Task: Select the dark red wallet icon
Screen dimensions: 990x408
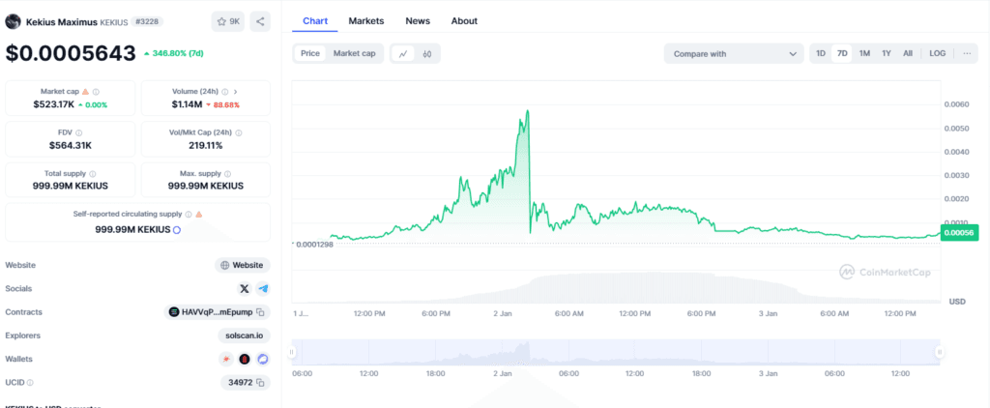Action: pyautogui.click(x=245, y=360)
